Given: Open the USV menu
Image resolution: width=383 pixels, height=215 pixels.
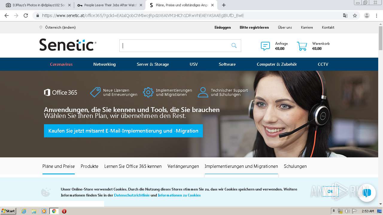Looking at the screenshot, I should [x=194, y=64].
